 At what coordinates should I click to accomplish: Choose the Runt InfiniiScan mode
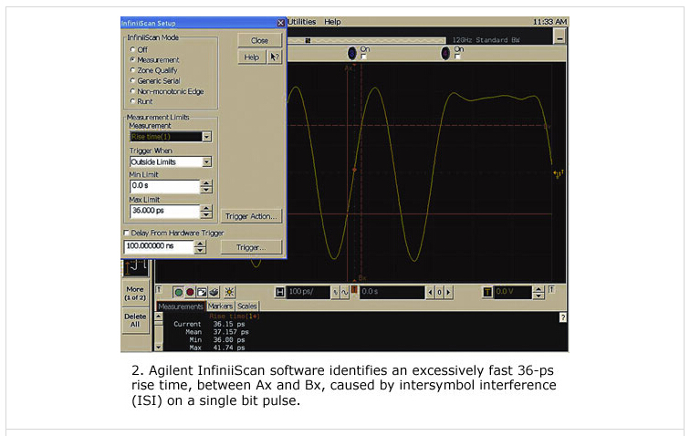[x=133, y=101]
